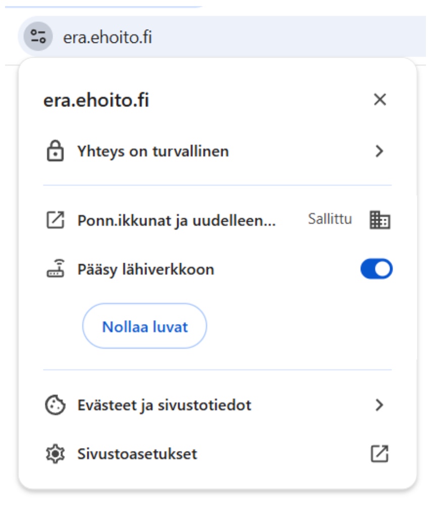Select the 'Ponn.ikkunat ja uudelleen...' permission label
The image size is (430, 509).
coord(177,221)
